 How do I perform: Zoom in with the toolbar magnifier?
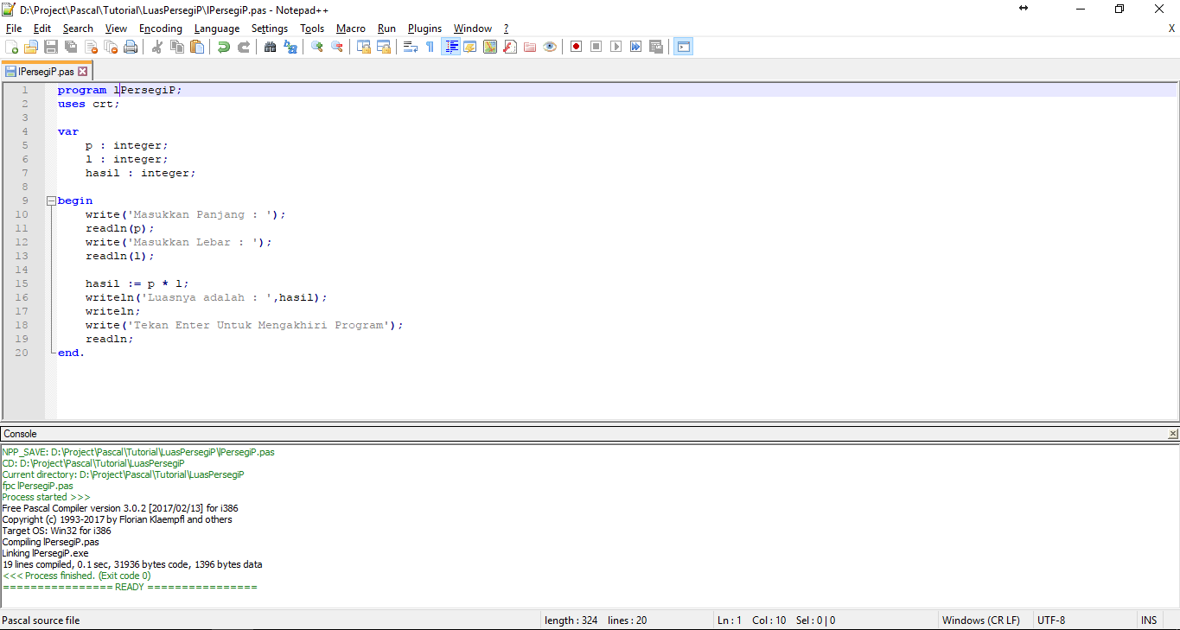point(317,47)
